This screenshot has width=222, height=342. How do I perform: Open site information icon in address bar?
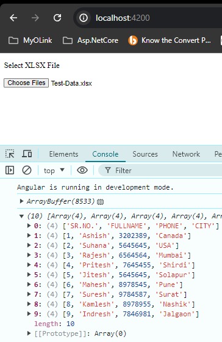(x=84, y=18)
